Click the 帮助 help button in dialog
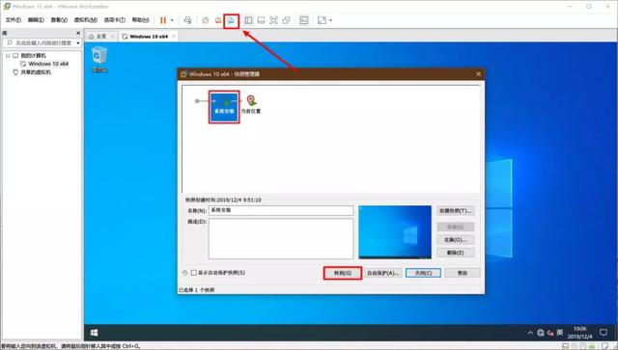This screenshot has height=350, width=618. [463, 273]
